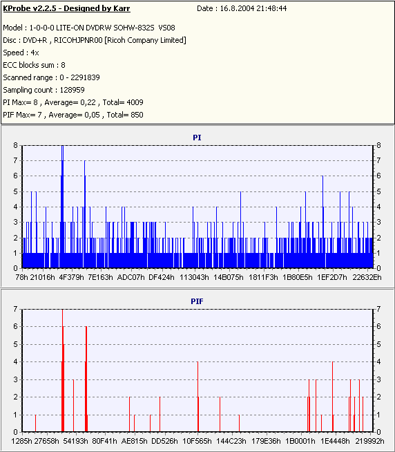The width and height of the screenshot is (395, 452).
Task: Click the Model LITE-ON DVDRW SOHW-832S line
Action: (x=89, y=28)
